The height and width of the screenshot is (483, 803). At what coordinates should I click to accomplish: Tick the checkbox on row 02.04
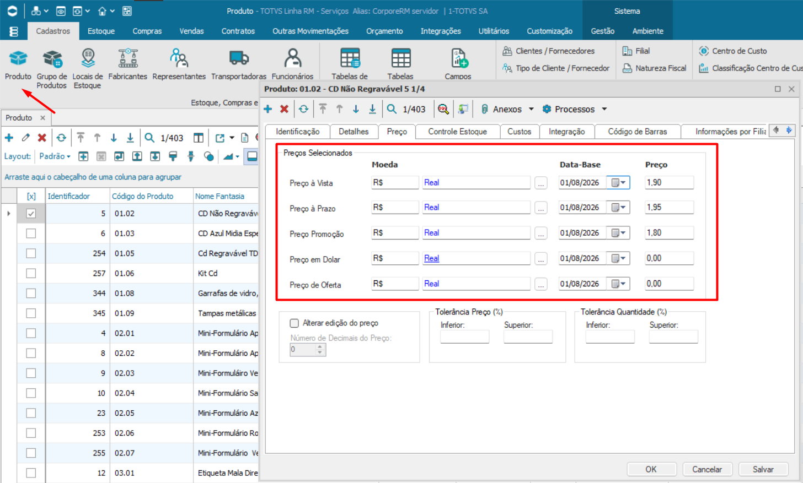(31, 393)
